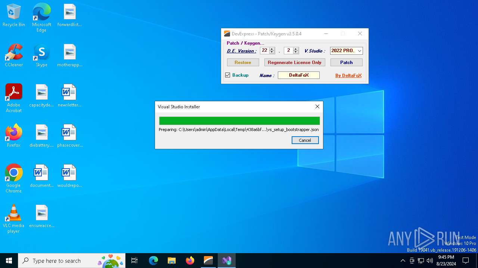Decrease D.E. minor version 2 stepper

[x=296, y=52]
